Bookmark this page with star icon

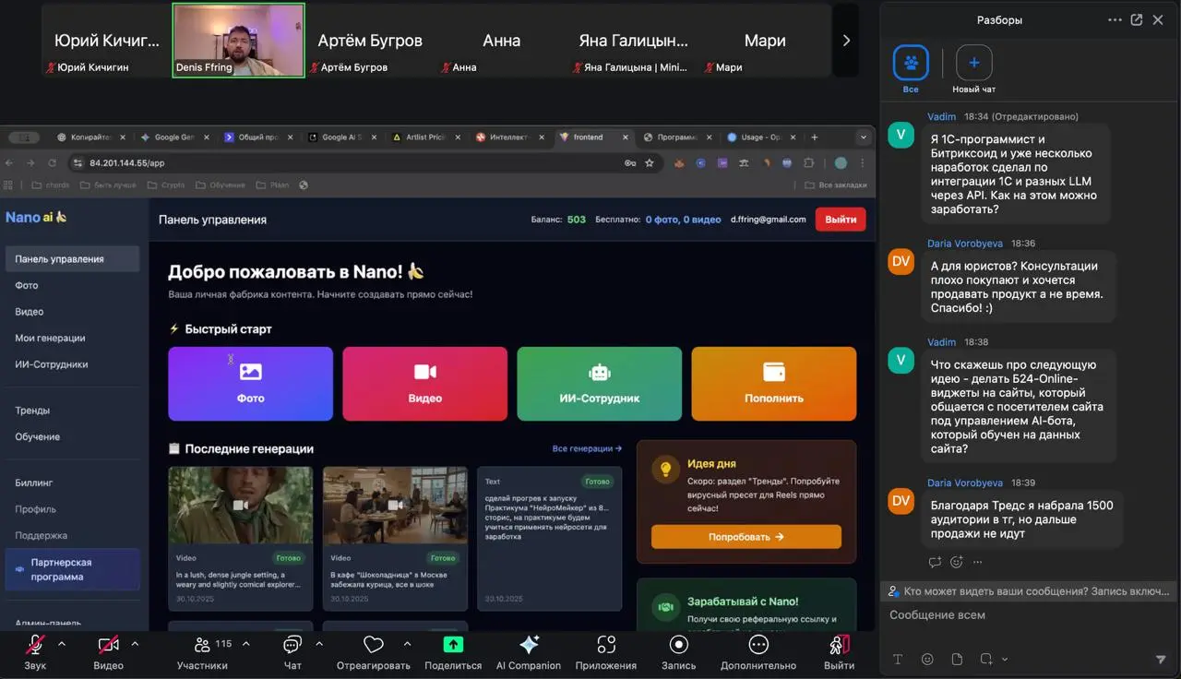(650, 163)
